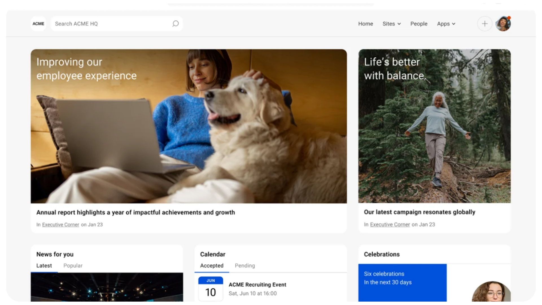Open the user profile avatar
Screen dimensions: 542x305
(x=503, y=24)
